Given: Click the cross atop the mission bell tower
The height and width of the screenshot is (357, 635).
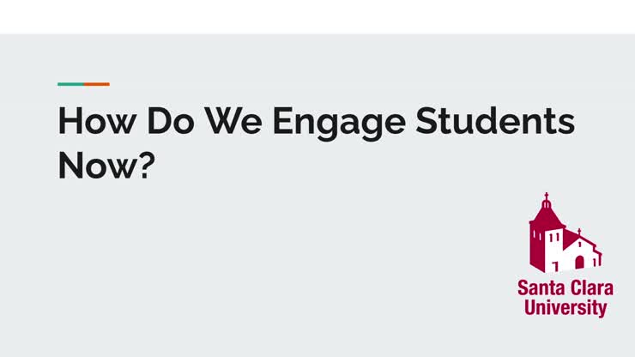Looking at the screenshot, I should tap(547, 197).
